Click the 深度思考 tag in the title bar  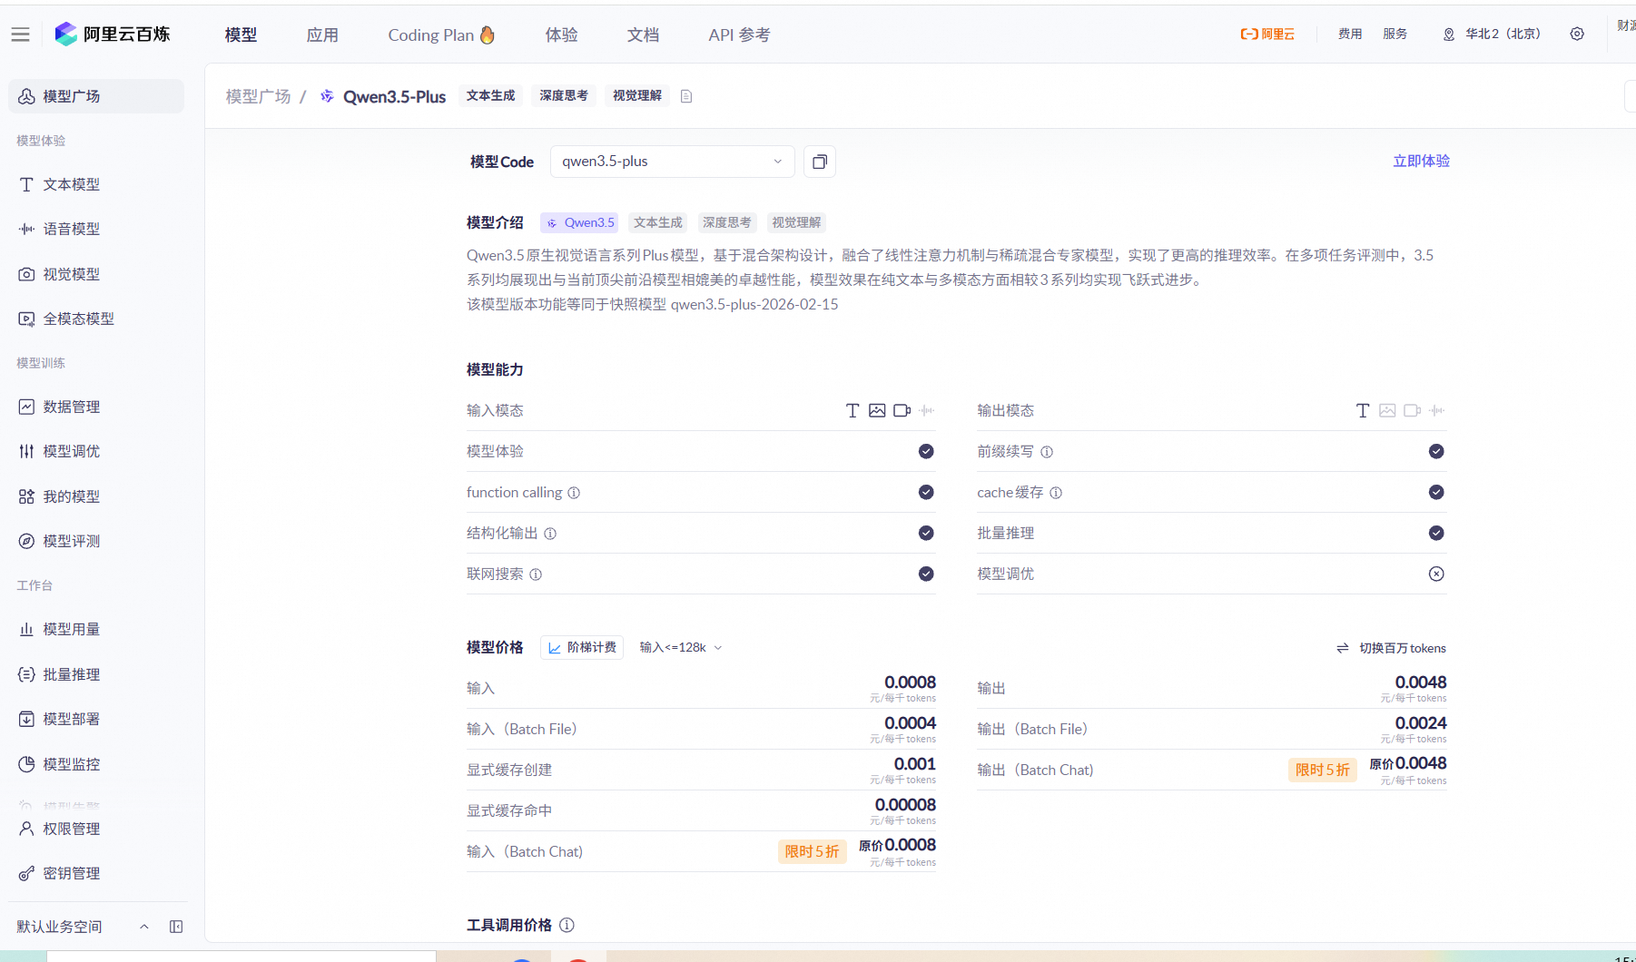tap(564, 95)
